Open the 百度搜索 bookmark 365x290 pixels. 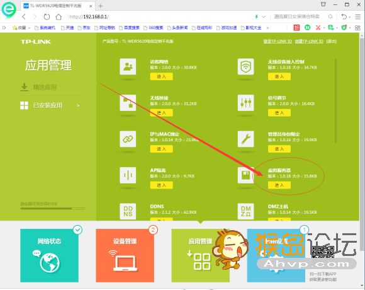(130, 28)
